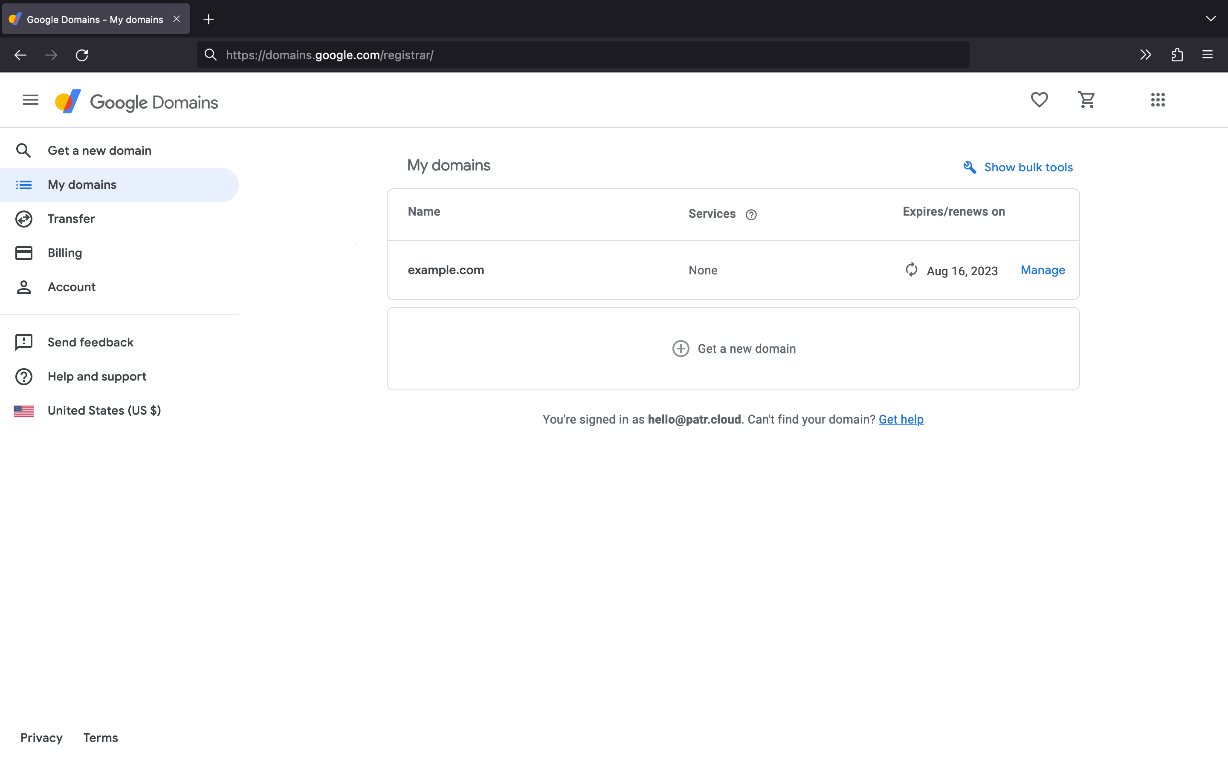Click the United States flag icon
Screen dimensions: 1228x767
pyautogui.click(x=23, y=410)
